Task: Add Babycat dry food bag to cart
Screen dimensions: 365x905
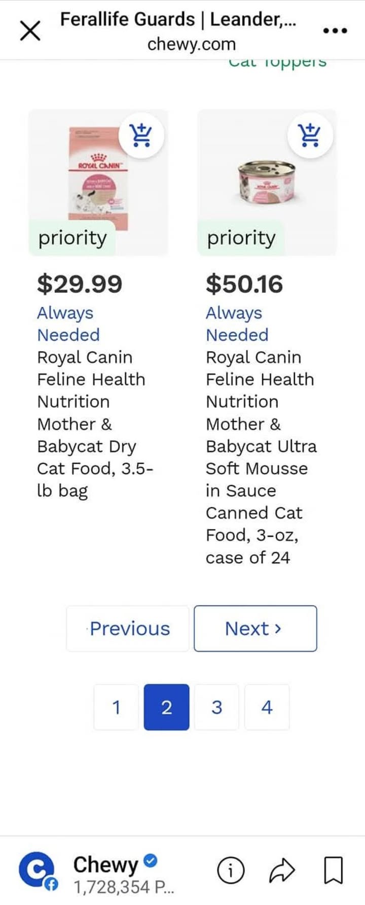Action: [141, 136]
